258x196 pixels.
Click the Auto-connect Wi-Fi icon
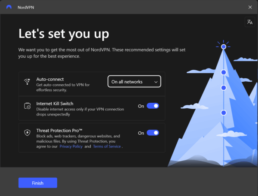tap(27, 81)
